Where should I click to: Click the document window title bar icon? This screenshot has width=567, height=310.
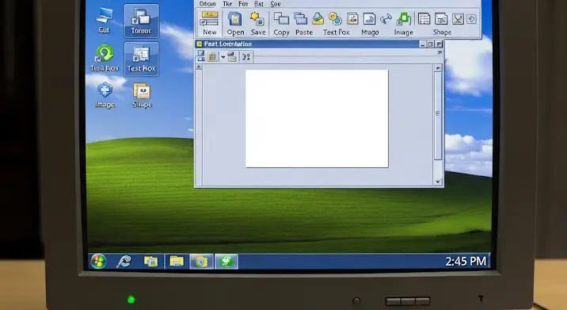point(199,44)
